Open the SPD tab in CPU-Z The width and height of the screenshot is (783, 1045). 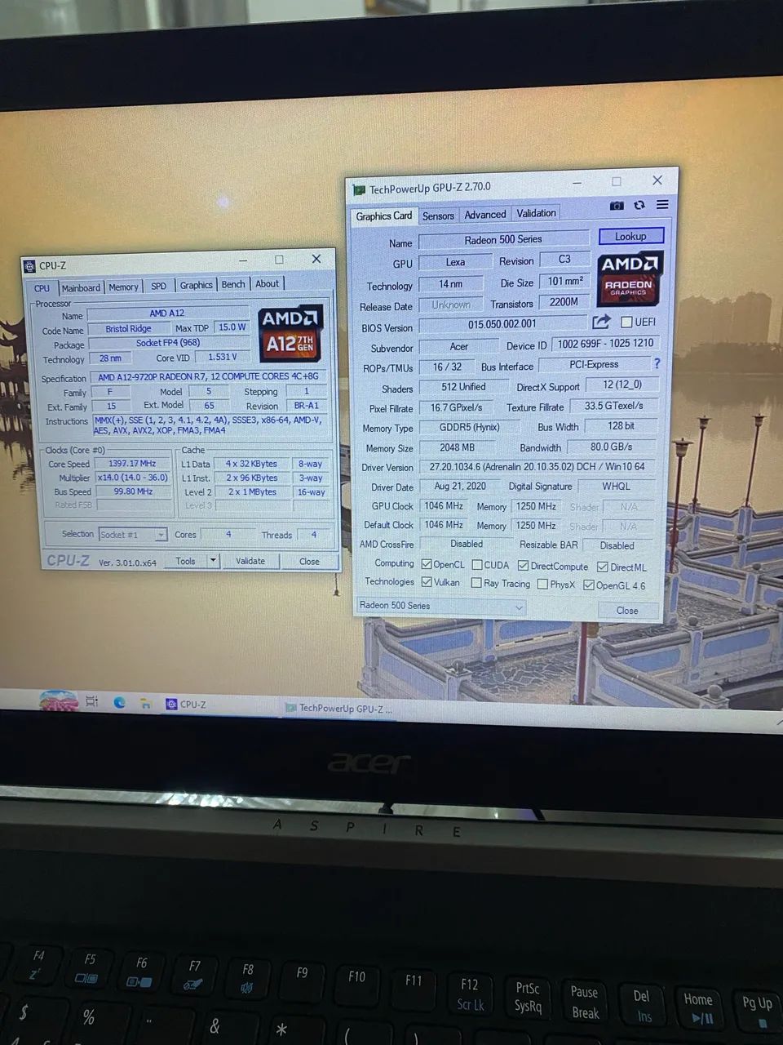(x=159, y=286)
